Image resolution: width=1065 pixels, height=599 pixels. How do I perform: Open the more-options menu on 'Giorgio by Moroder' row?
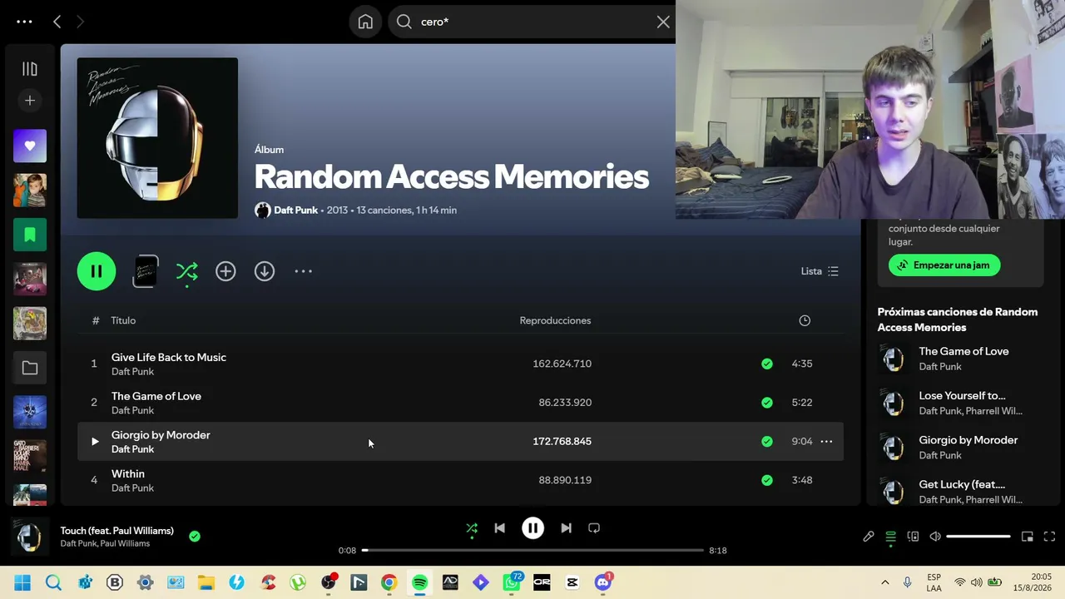pyautogui.click(x=826, y=442)
